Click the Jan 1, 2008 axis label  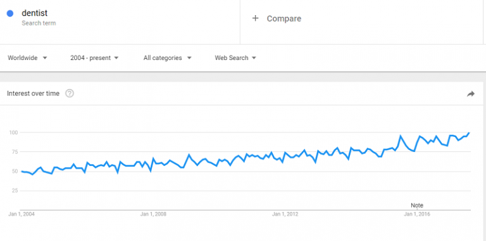[153, 214]
